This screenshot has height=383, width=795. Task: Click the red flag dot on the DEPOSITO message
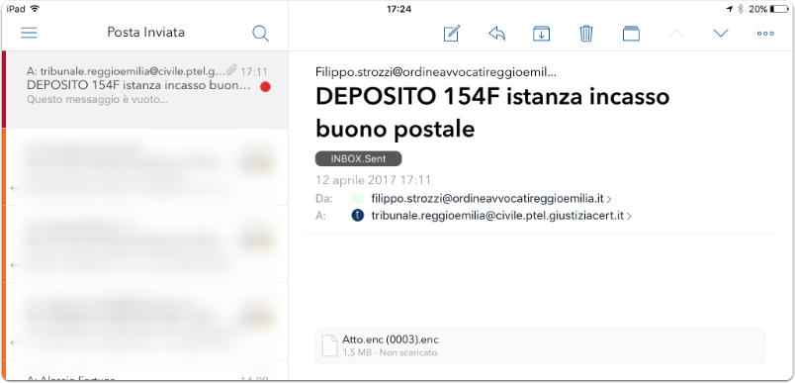[265, 87]
